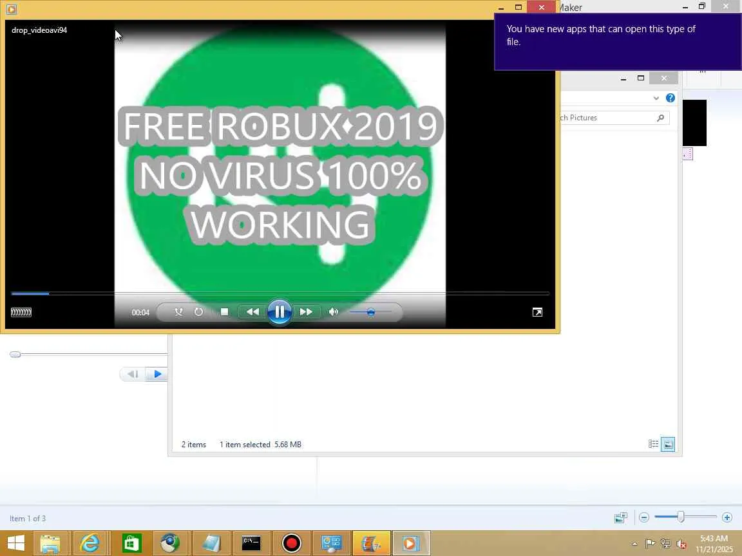Screen dimensions: 742x556
Task: Click the drop_videoavi94 title text
Action: [x=39, y=30]
